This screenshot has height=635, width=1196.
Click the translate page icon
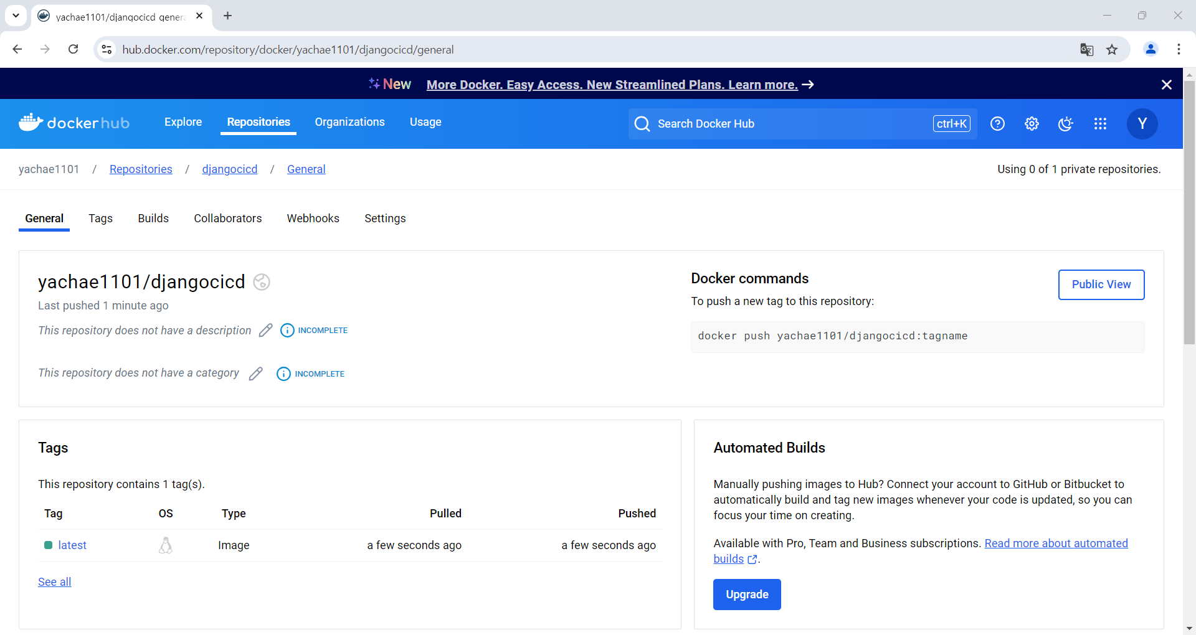click(1087, 50)
